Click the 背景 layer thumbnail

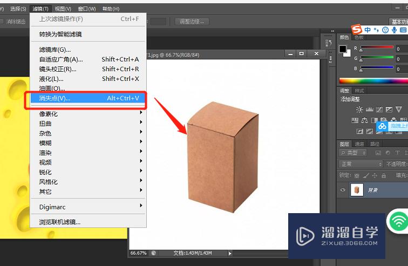point(357,190)
